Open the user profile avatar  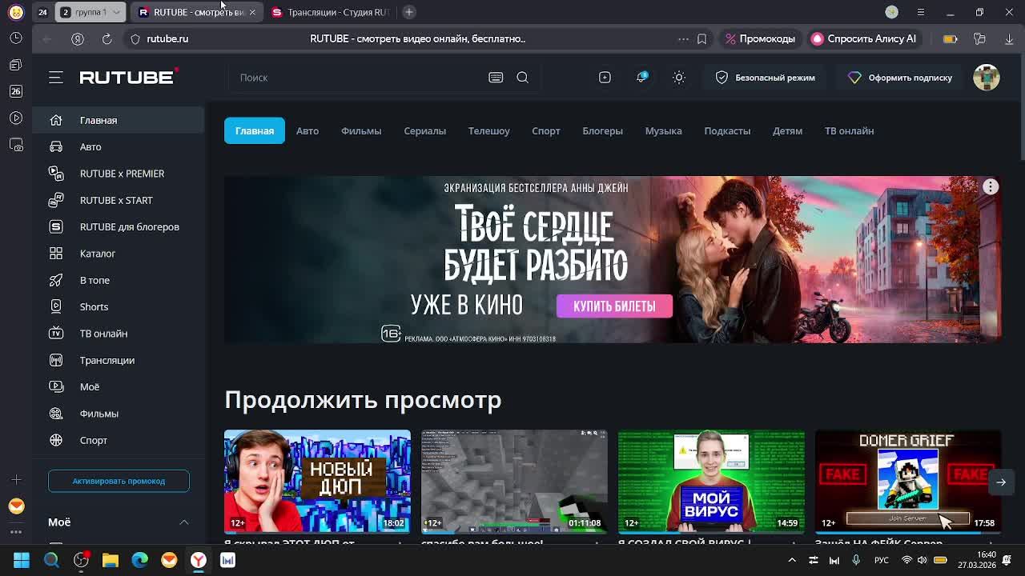click(x=987, y=78)
